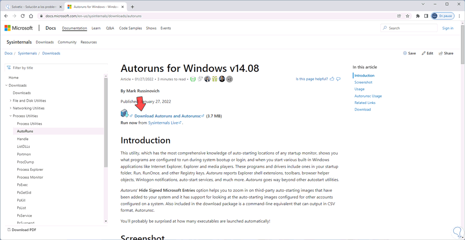The height and width of the screenshot is (240, 465).
Task: Toggle the browser side panel icon
Action: [426, 16]
